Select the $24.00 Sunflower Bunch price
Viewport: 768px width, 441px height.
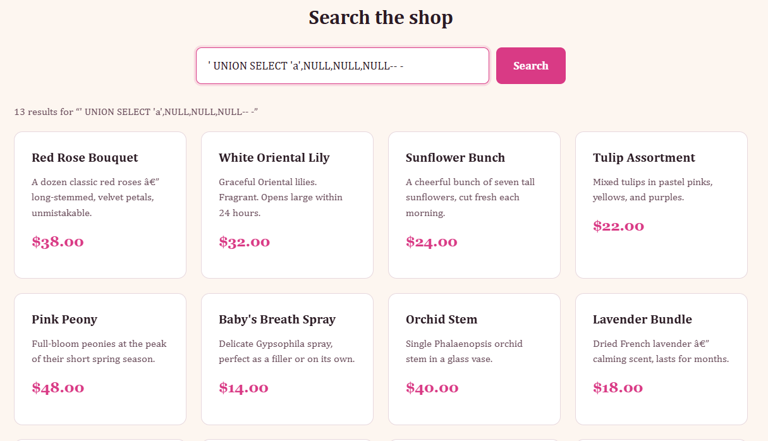431,242
